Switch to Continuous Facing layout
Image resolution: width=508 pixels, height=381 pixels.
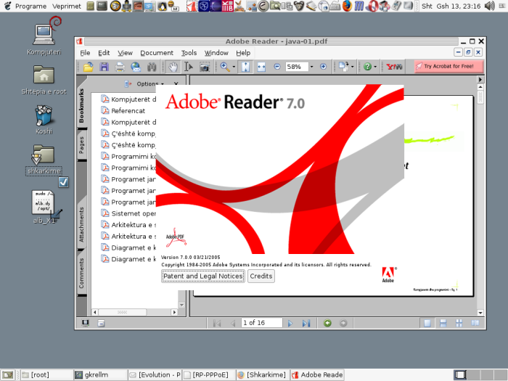coord(459,323)
